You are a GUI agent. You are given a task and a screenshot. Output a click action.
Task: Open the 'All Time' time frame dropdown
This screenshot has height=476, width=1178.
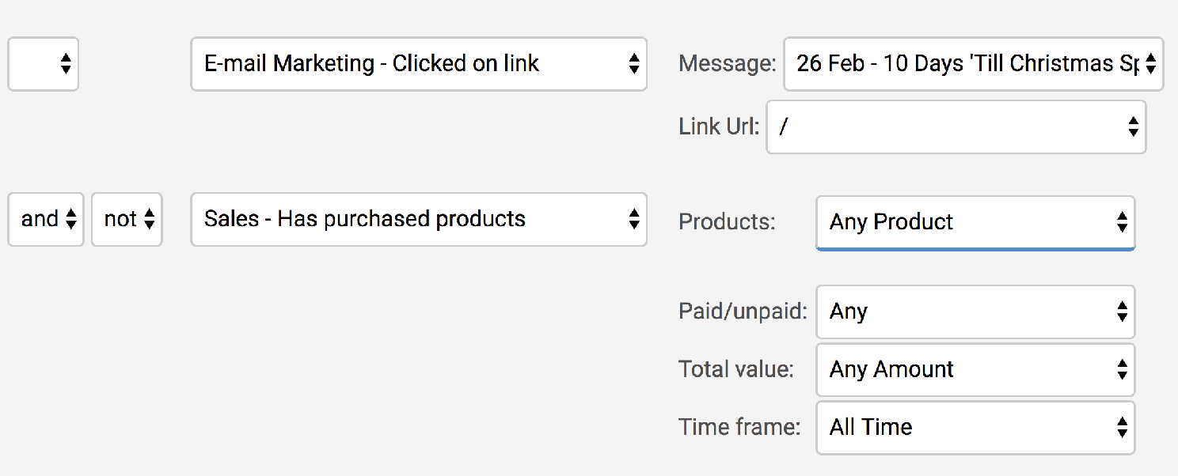pos(975,428)
